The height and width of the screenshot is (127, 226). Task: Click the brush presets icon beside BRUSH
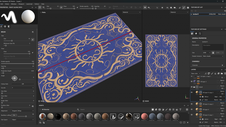(33, 32)
